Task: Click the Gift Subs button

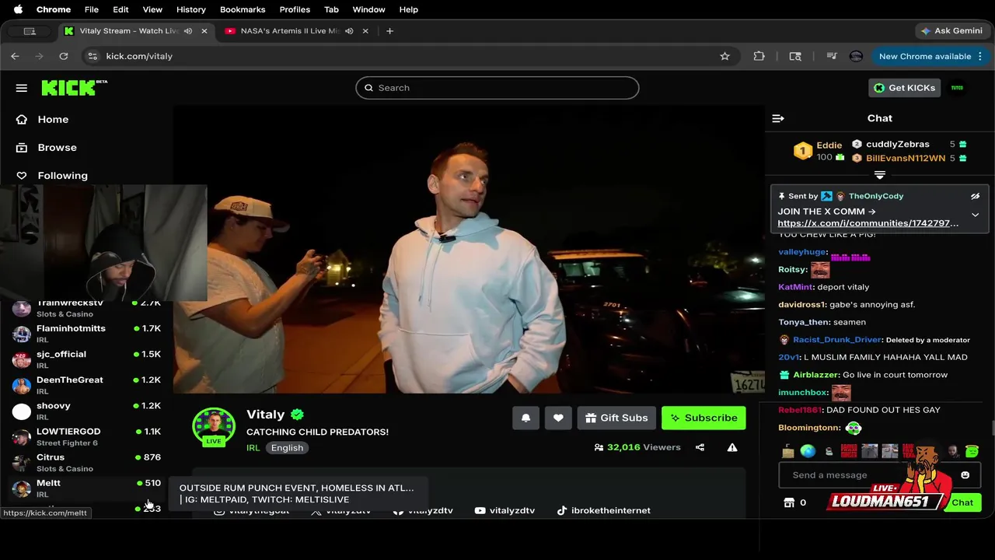Action: (x=616, y=418)
